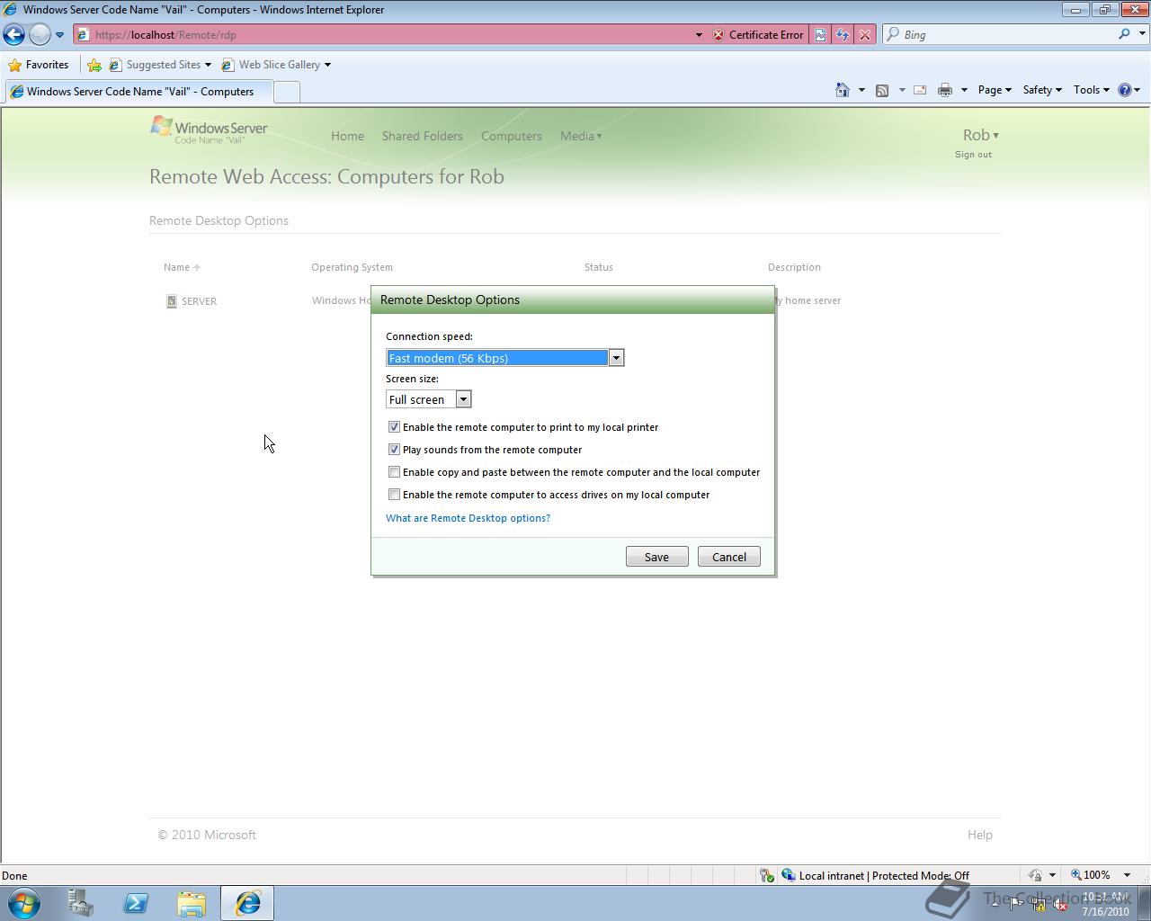Add page to Favorites bar icon
Screen dimensions: 1151x921
coord(94,65)
